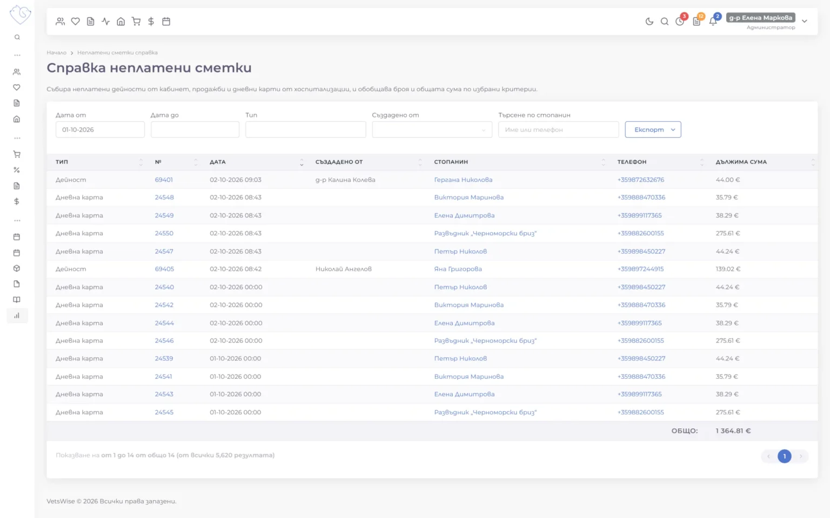
Task: Open the activity pulse icon in the top toolbar
Action: point(106,22)
